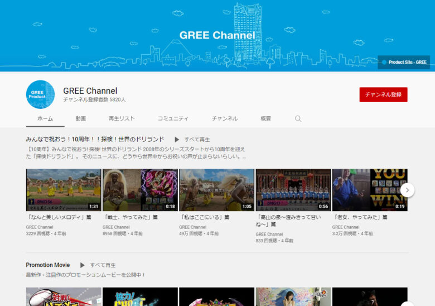The width and height of the screenshot is (435, 306).
Task: Open the Product Site - GREE banner link
Action: [x=404, y=62]
